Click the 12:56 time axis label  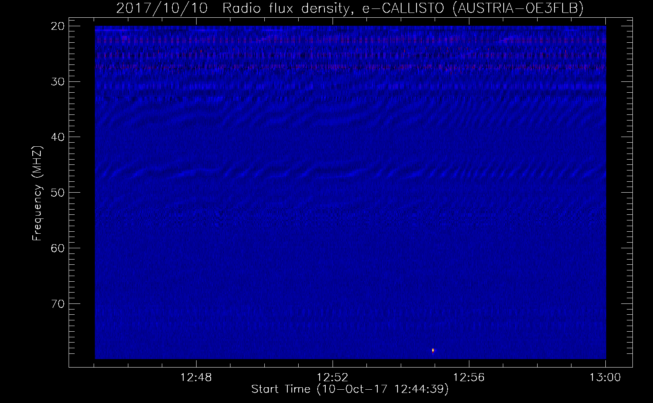[469, 378]
